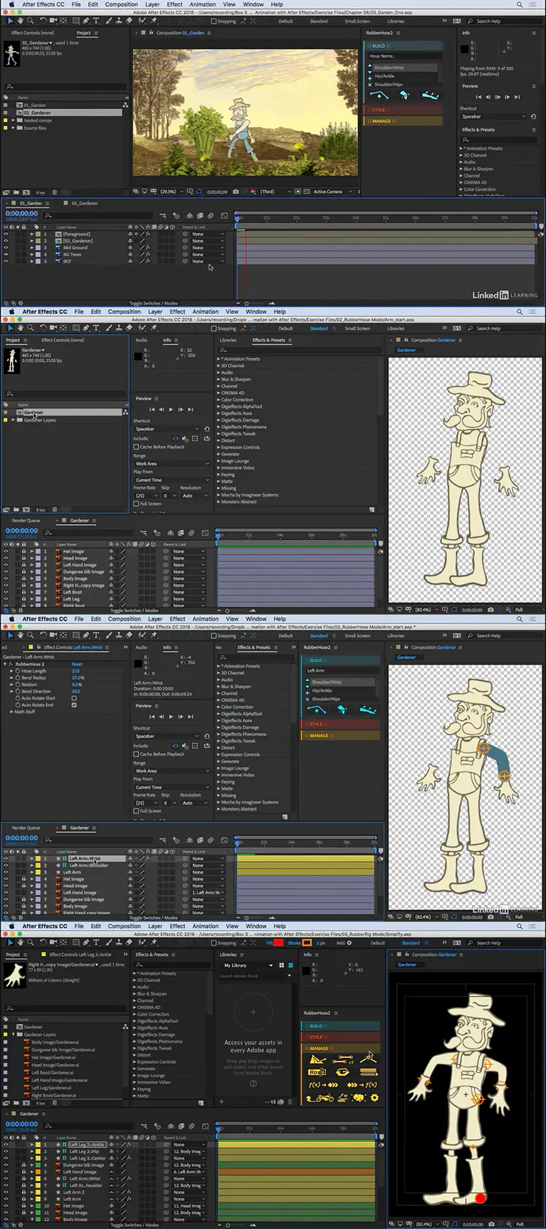The image size is (546, 1229).
Task: Enable Full Screen in Arm_start window with RubberHose2 panel
Action: pos(136,811)
